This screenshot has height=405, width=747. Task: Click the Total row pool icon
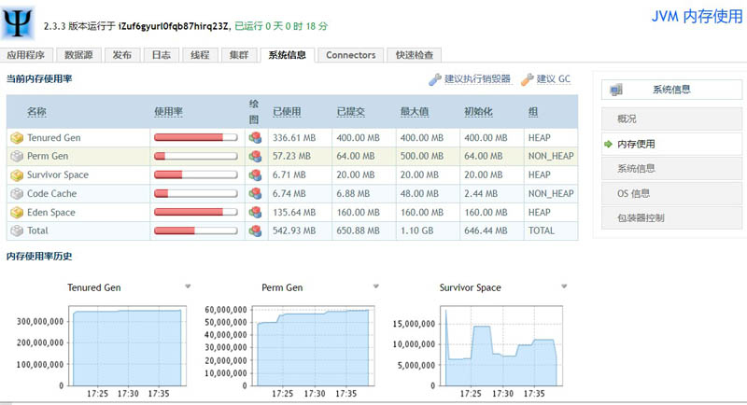(17, 230)
